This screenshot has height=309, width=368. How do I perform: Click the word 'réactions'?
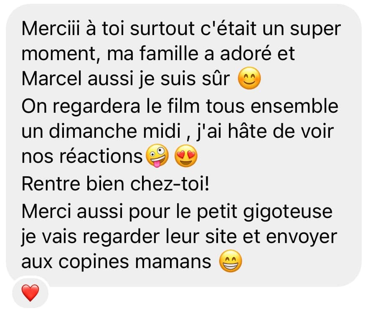point(101,157)
